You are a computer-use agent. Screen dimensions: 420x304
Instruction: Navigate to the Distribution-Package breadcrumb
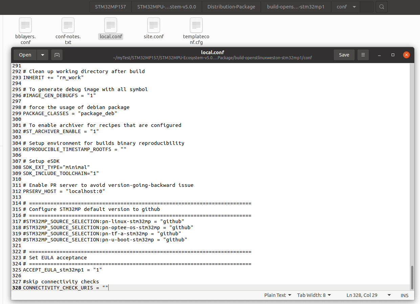[231, 6]
